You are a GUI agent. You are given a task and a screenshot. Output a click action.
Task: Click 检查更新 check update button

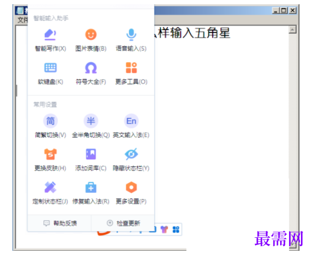(x=123, y=223)
